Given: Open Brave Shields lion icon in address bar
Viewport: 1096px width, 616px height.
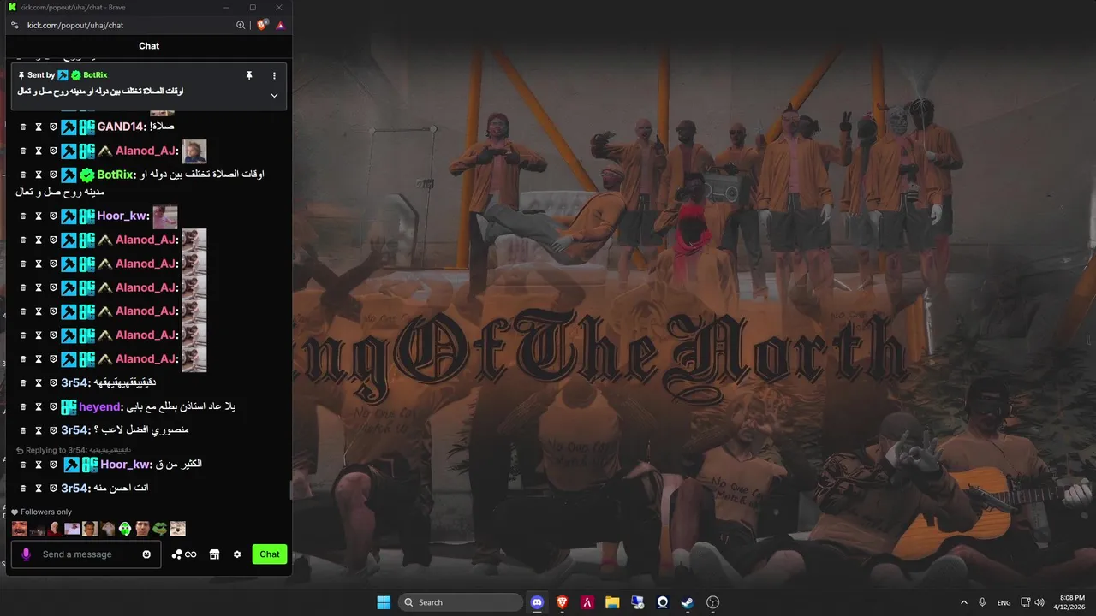Looking at the screenshot, I should pyautogui.click(x=262, y=25).
